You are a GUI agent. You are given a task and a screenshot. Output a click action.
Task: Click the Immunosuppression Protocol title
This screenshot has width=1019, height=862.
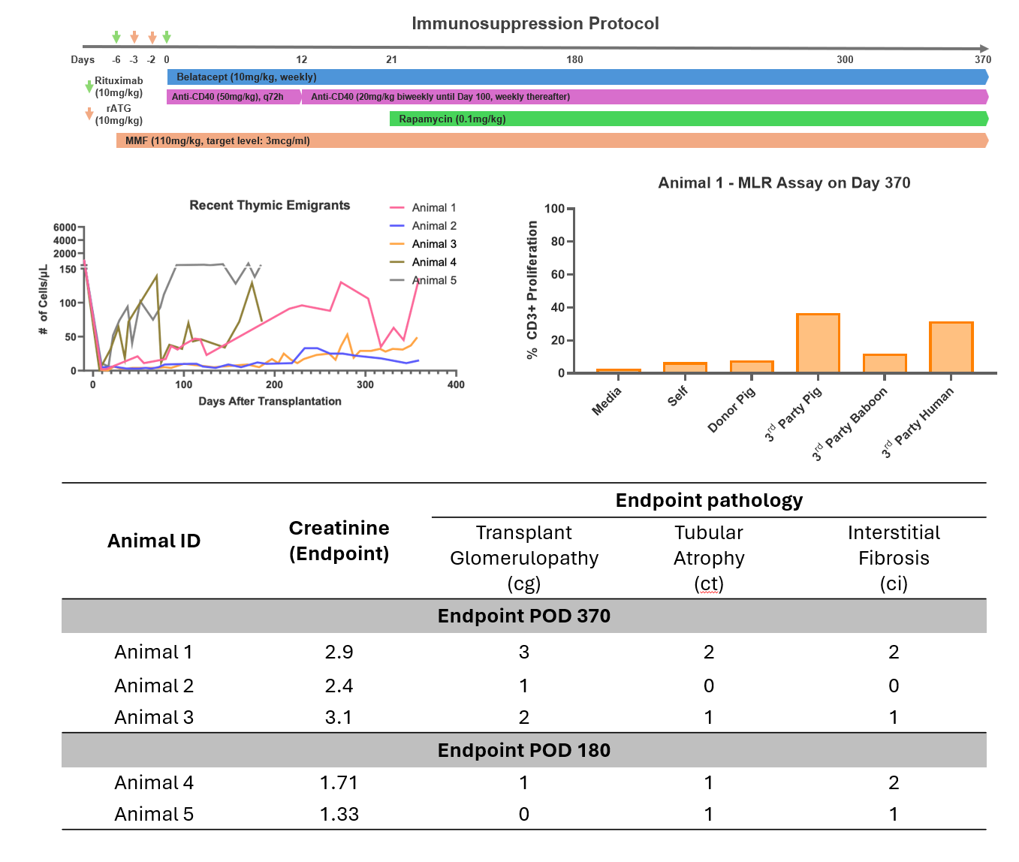click(x=535, y=23)
